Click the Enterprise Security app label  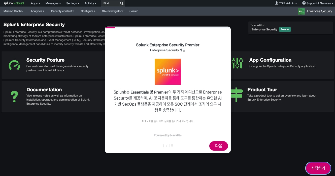[x=319, y=11]
